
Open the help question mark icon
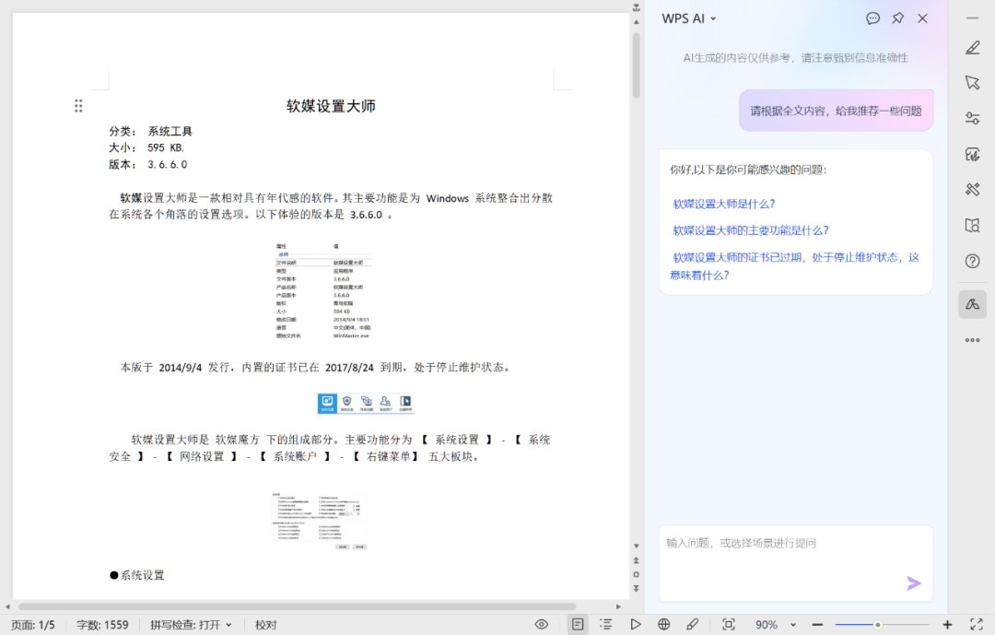pos(972,261)
